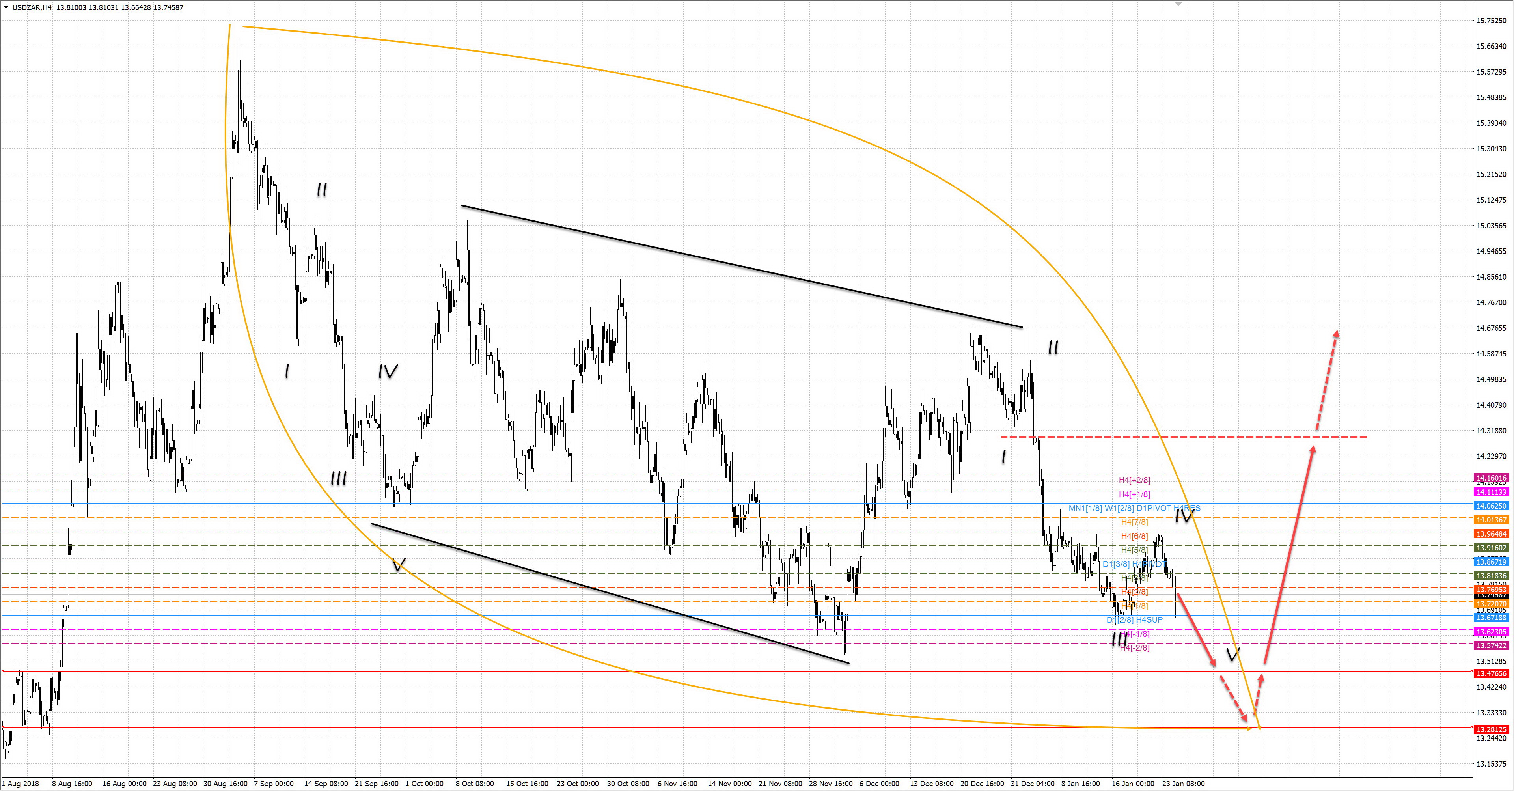1514x791 pixels.
Task: Select the orange 14.01367 price tag
Action: coord(1492,520)
